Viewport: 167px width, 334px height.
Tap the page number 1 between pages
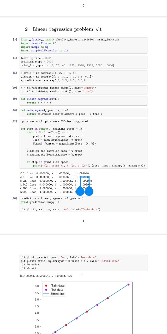(83, 222)
